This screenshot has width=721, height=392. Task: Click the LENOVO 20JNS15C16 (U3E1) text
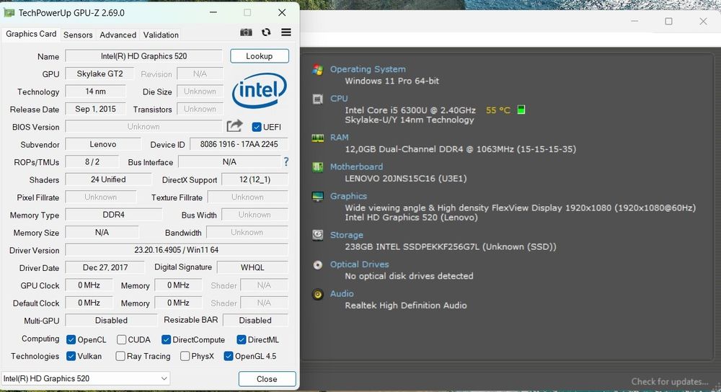(x=405, y=179)
